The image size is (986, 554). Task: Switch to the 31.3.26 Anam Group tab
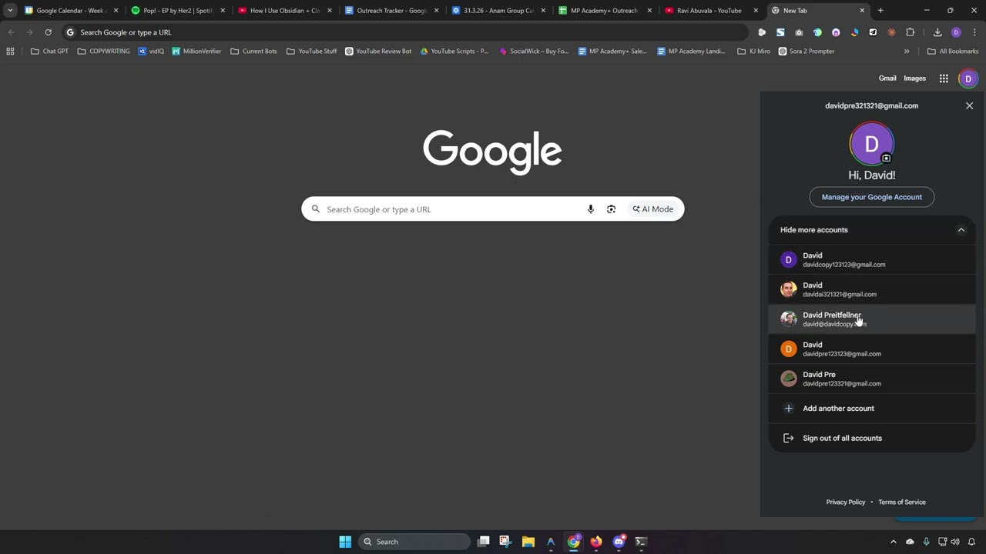pyautogui.click(x=498, y=11)
